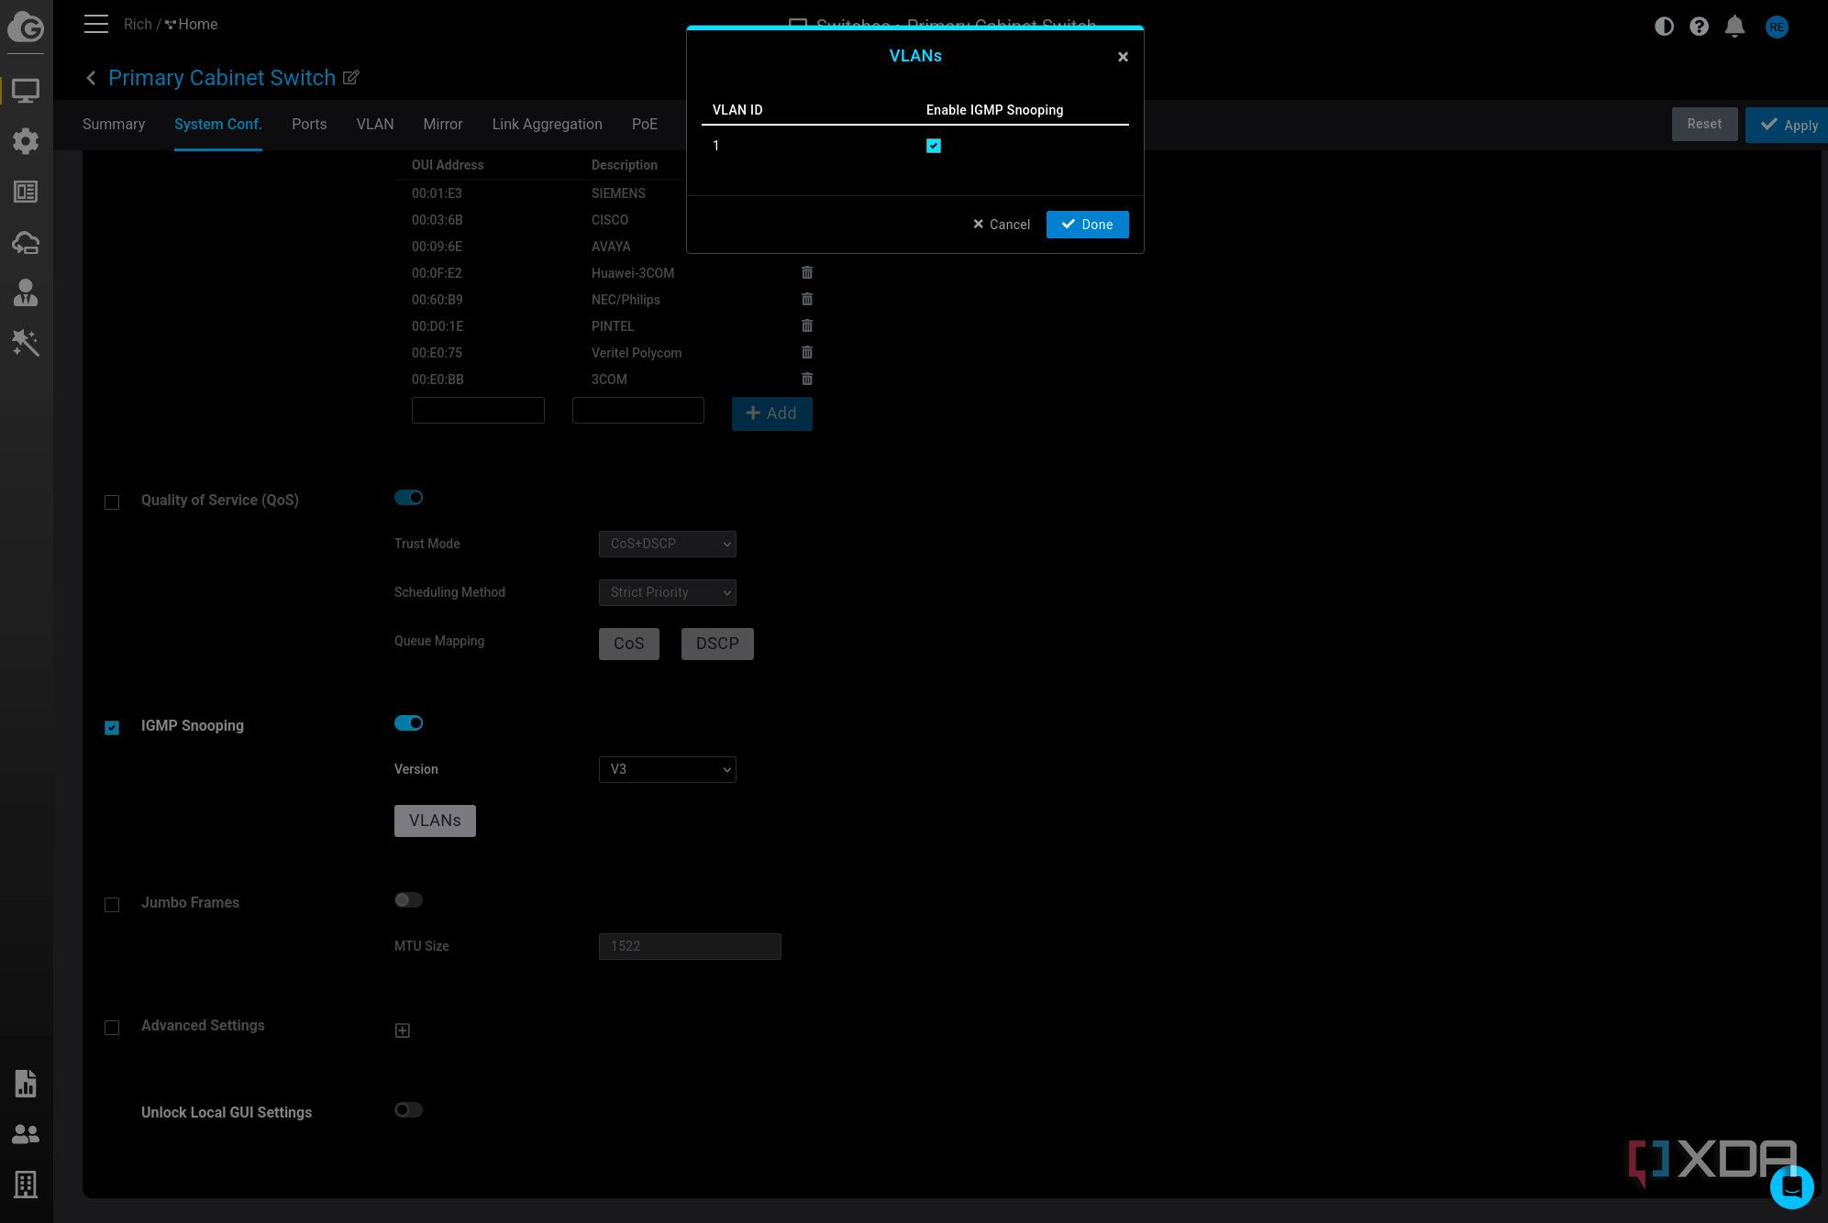The height and width of the screenshot is (1223, 1828).
Task: Delete the Huawei-3COM OUI entry
Action: [x=807, y=272]
